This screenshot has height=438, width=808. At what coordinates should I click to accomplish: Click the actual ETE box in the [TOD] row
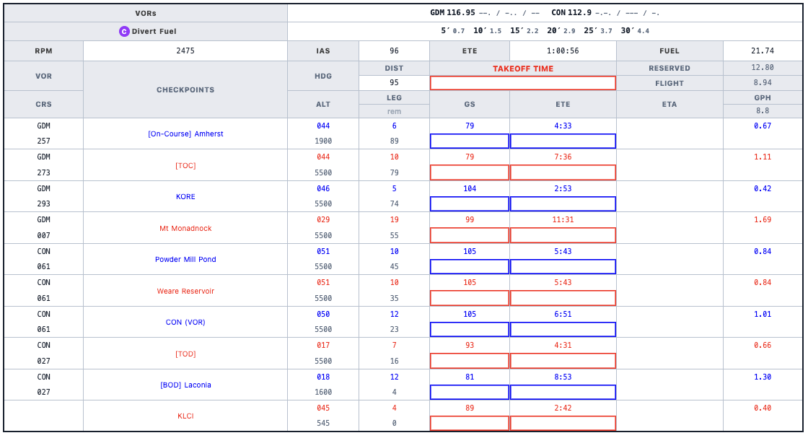tap(563, 362)
